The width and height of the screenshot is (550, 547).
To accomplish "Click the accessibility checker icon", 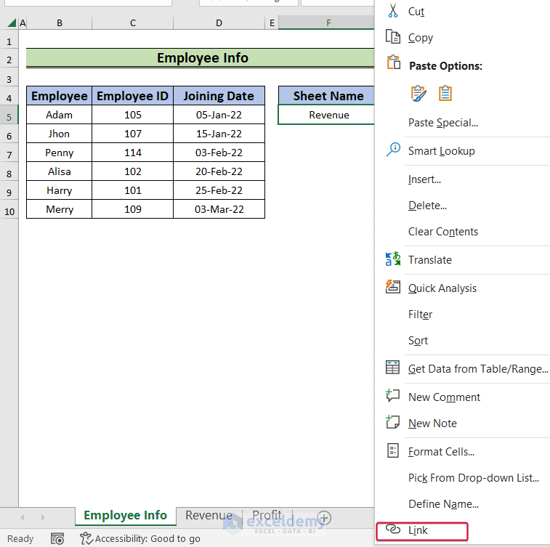I will [86, 538].
